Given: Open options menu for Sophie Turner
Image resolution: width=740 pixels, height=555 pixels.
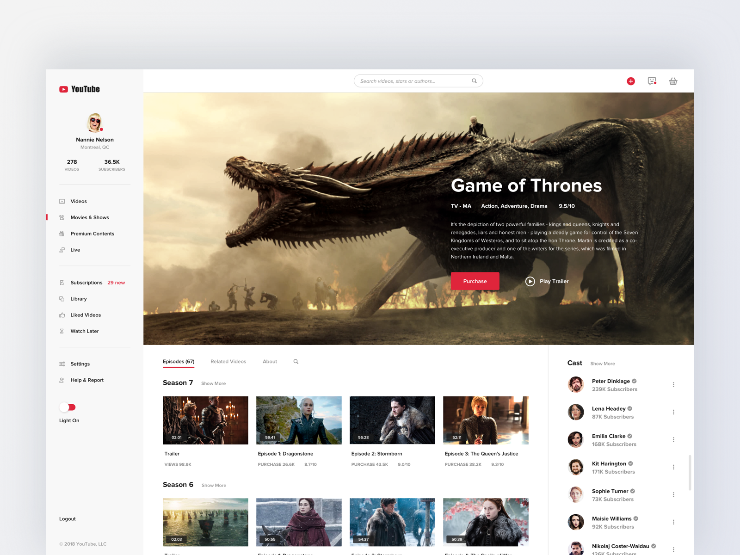Looking at the screenshot, I should pyautogui.click(x=674, y=494).
